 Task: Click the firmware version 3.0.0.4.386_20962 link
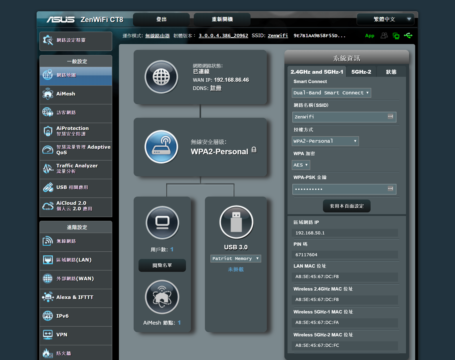(x=223, y=36)
